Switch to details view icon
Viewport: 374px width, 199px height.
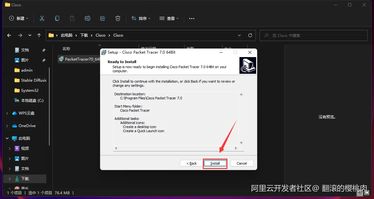(360, 193)
